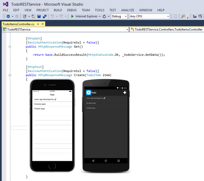Open the TodoItemsController class navigation dropdown
This screenshot has height=181, width=204.
[x=167, y=29]
